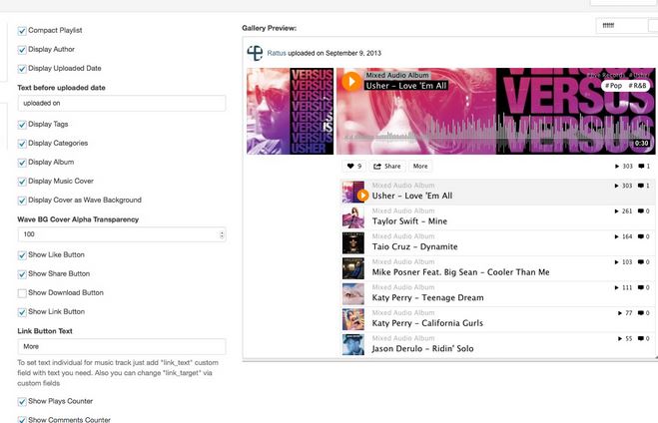Uncheck Show Plays Counter

[22, 402]
